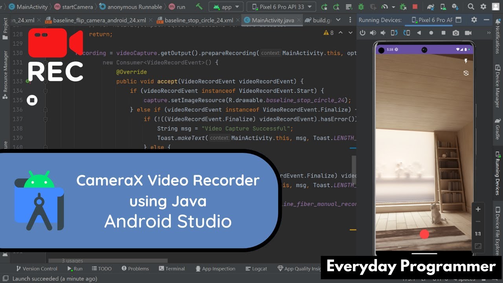503x283 pixels.
Task: Open the app run configuration dropdown
Action: coord(226,7)
